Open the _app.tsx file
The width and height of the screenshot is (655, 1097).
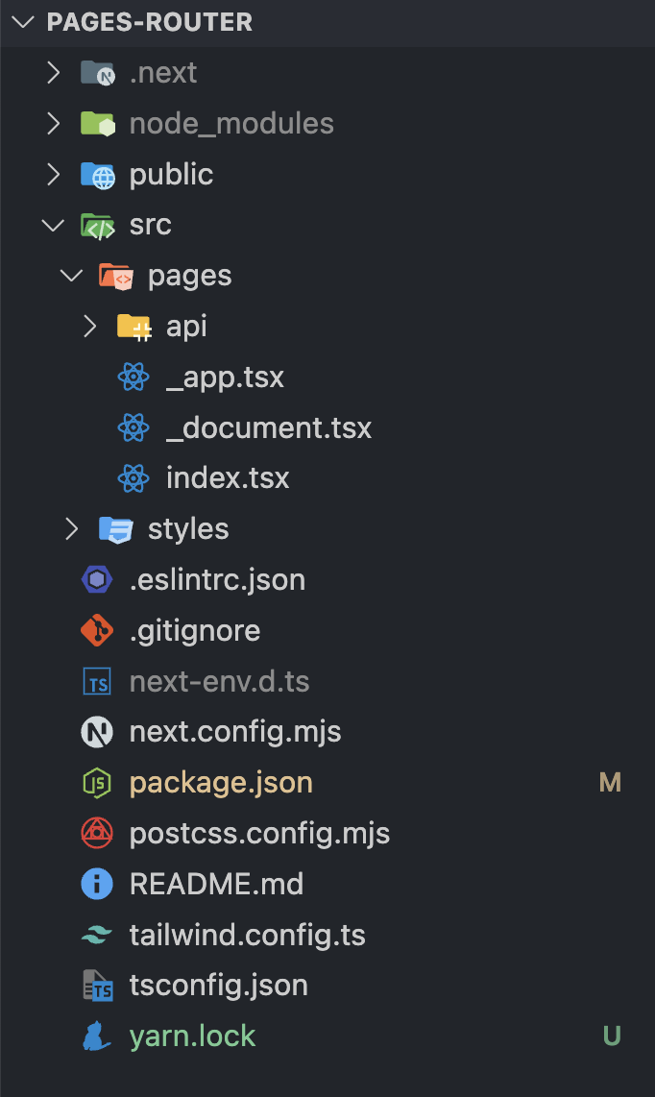pyautogui.click(x=226, y=378)
